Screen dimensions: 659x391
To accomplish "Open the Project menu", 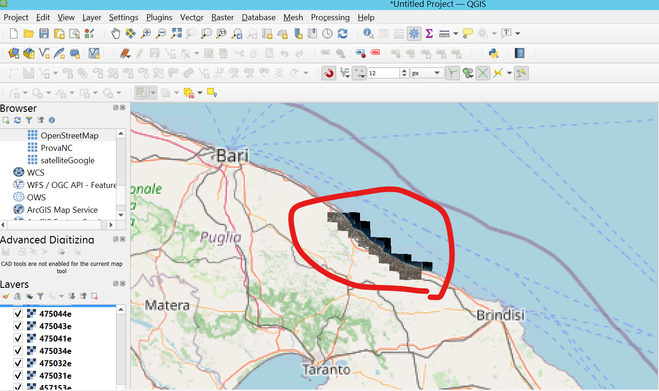I will click(16, 17).
